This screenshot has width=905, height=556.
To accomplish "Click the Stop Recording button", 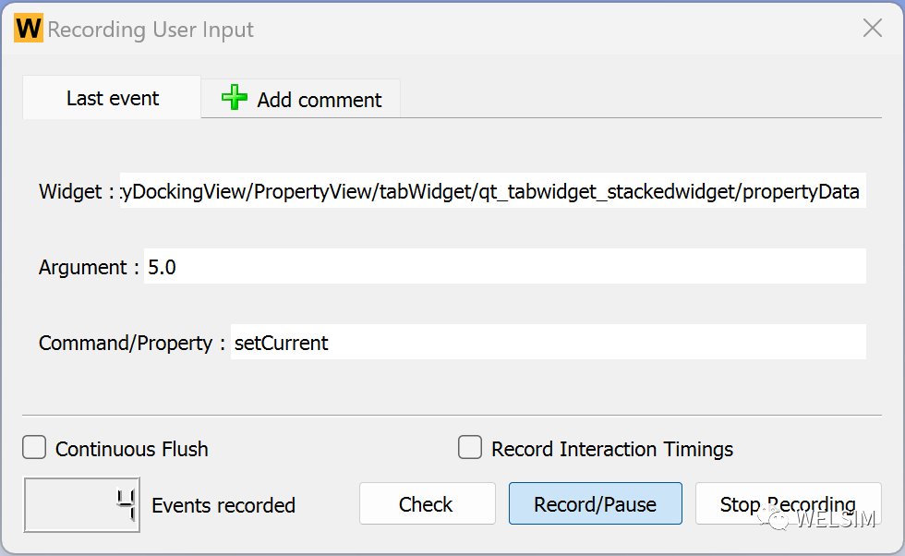I will coord(788,504).
